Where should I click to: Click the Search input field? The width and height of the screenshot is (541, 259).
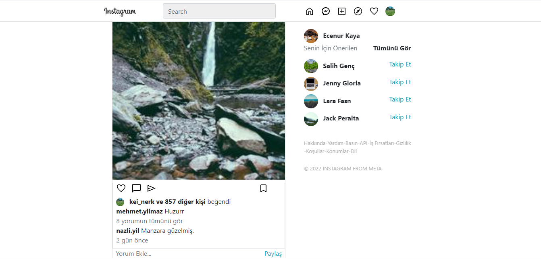219,11
